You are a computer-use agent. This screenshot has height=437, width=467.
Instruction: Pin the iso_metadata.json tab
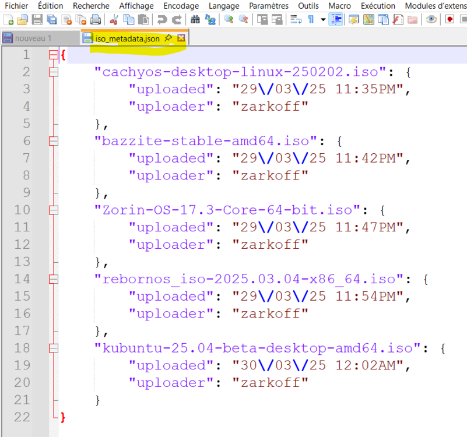(x=168, y=38)
